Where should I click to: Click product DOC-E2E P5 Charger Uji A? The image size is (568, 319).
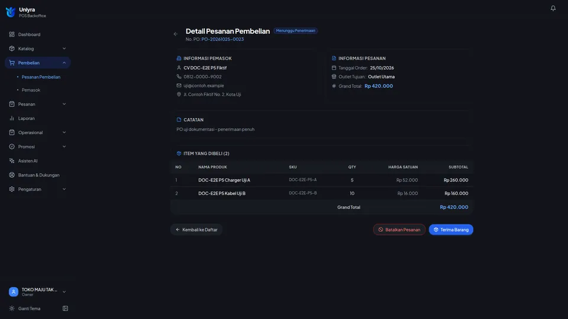(x=224, y=180)
